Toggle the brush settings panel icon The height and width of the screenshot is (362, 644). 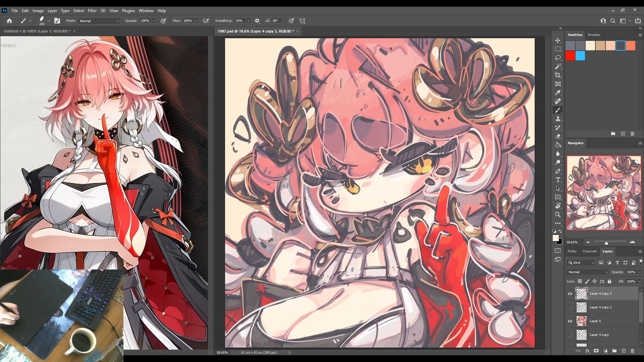tap(57, 21)
